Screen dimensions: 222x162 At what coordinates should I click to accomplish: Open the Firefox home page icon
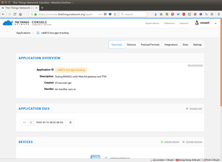[21, 14]
